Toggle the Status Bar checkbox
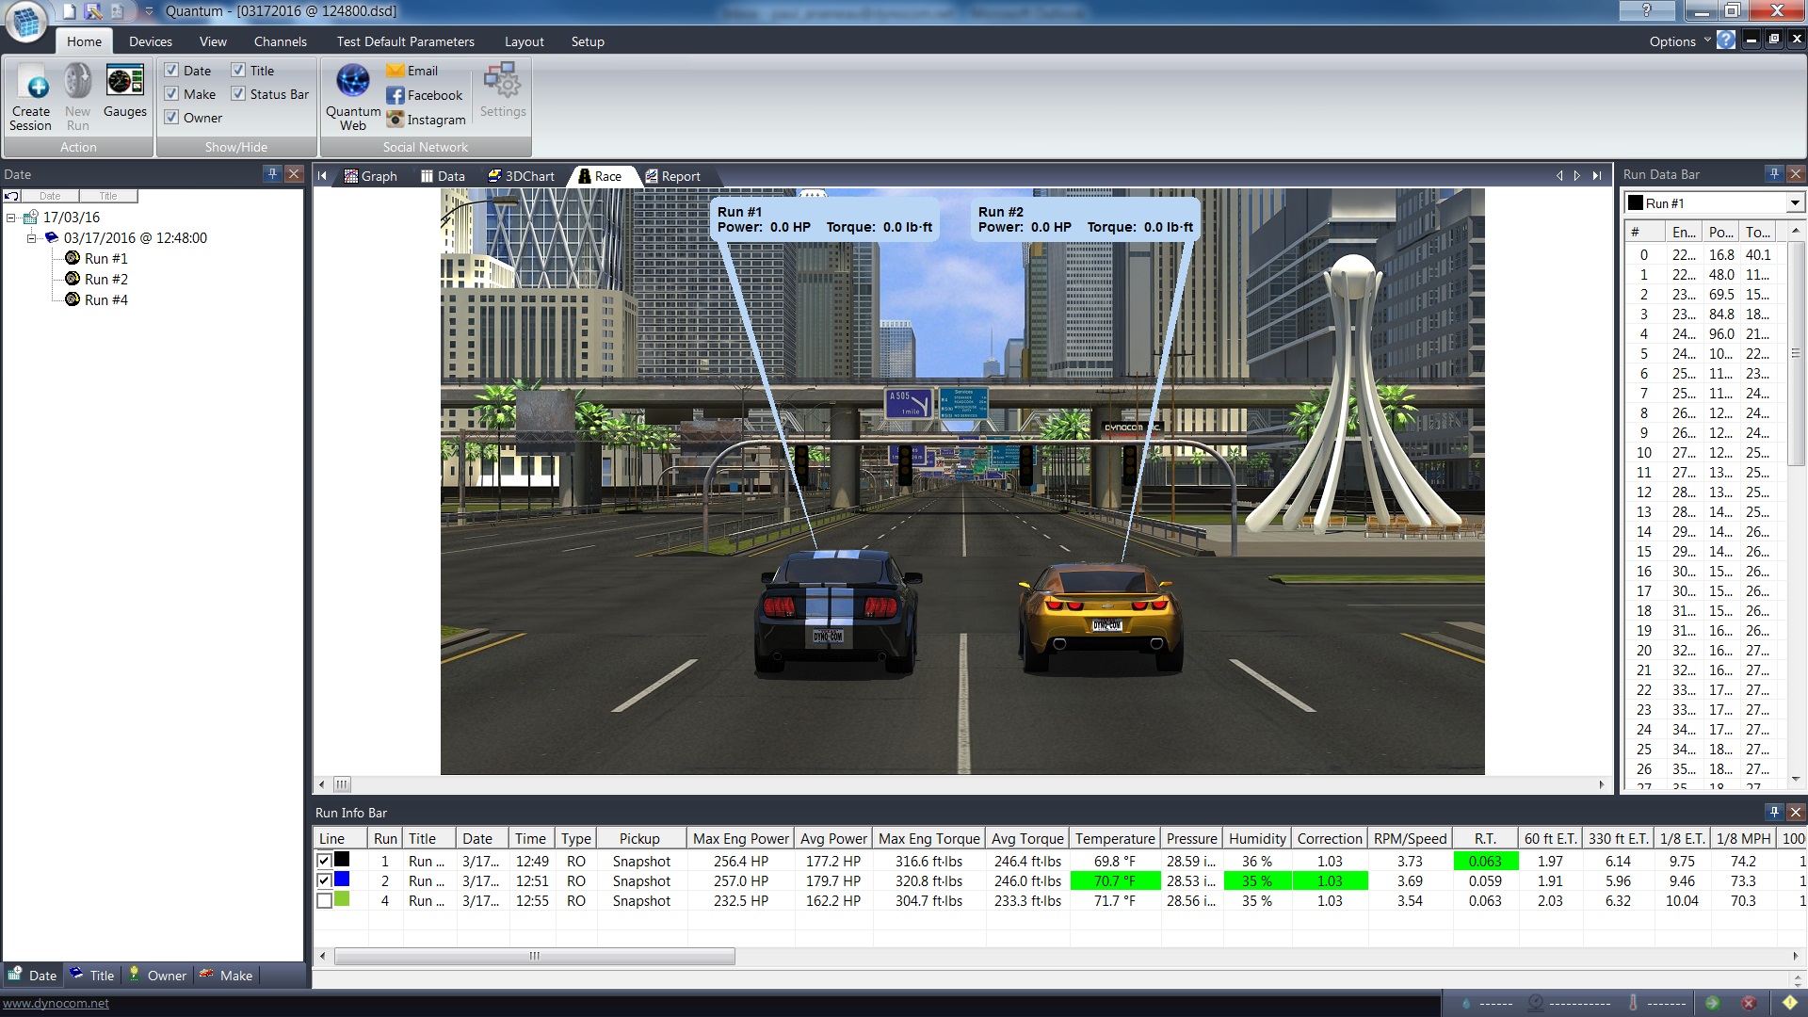Viewport: 1808px width, 1017px height. (x=238, y=93)
